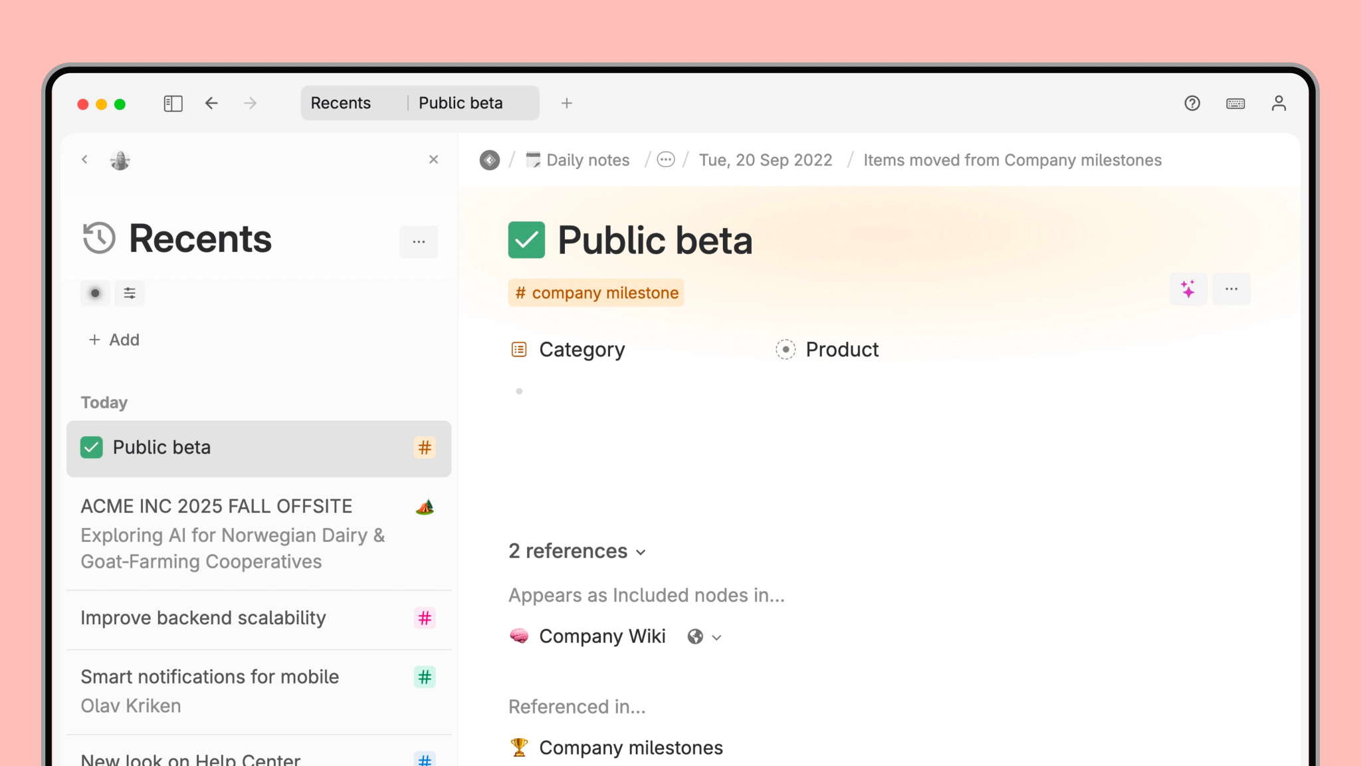Uncheck Public beta in the Recents list
The width and height of the screenshot is (1361, 766).
92,447
